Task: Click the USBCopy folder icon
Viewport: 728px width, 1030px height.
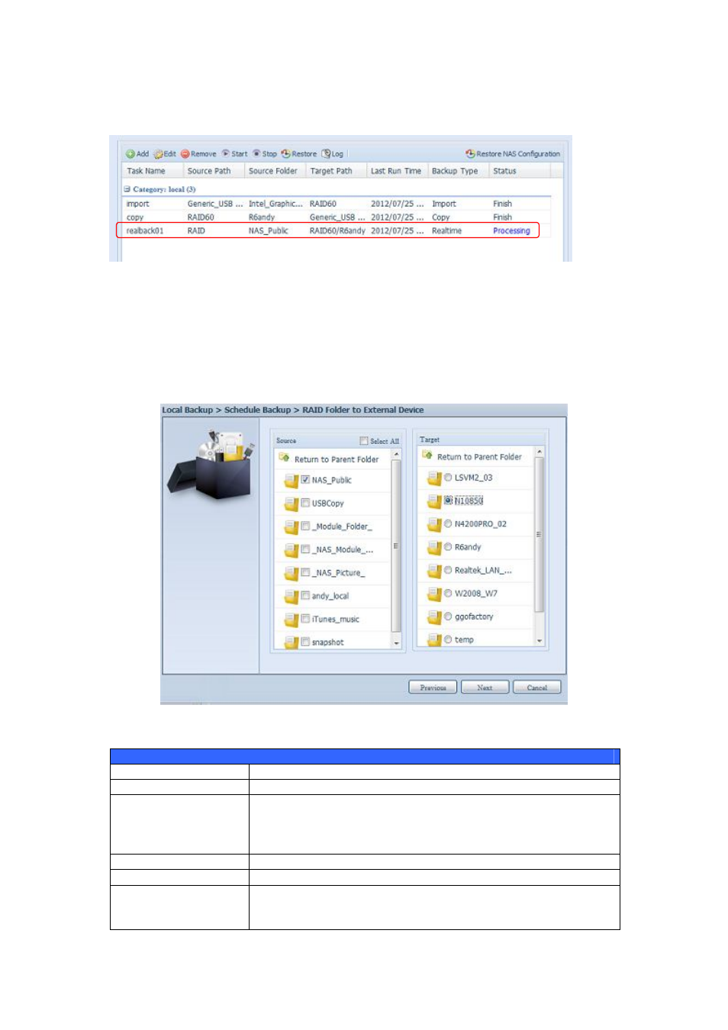Action: pyautogui.click(x=291, y=504)
